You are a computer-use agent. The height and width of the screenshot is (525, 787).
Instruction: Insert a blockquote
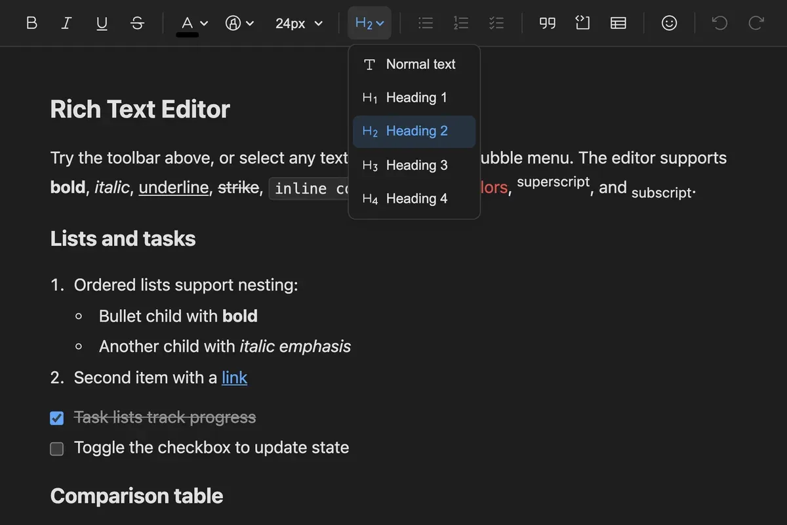(547, 23)
